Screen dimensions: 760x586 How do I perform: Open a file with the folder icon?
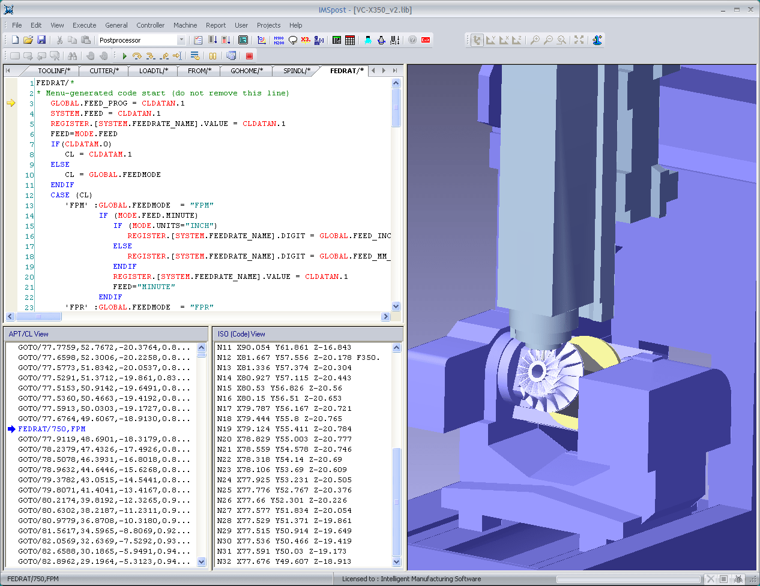coord(28,40)
